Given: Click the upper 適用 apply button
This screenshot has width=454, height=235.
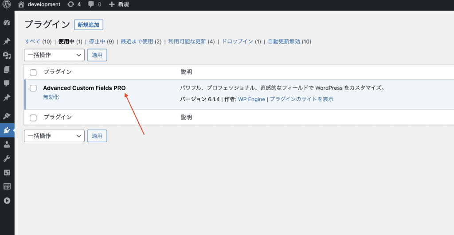Looking at the screenshot, I should 97,55.
